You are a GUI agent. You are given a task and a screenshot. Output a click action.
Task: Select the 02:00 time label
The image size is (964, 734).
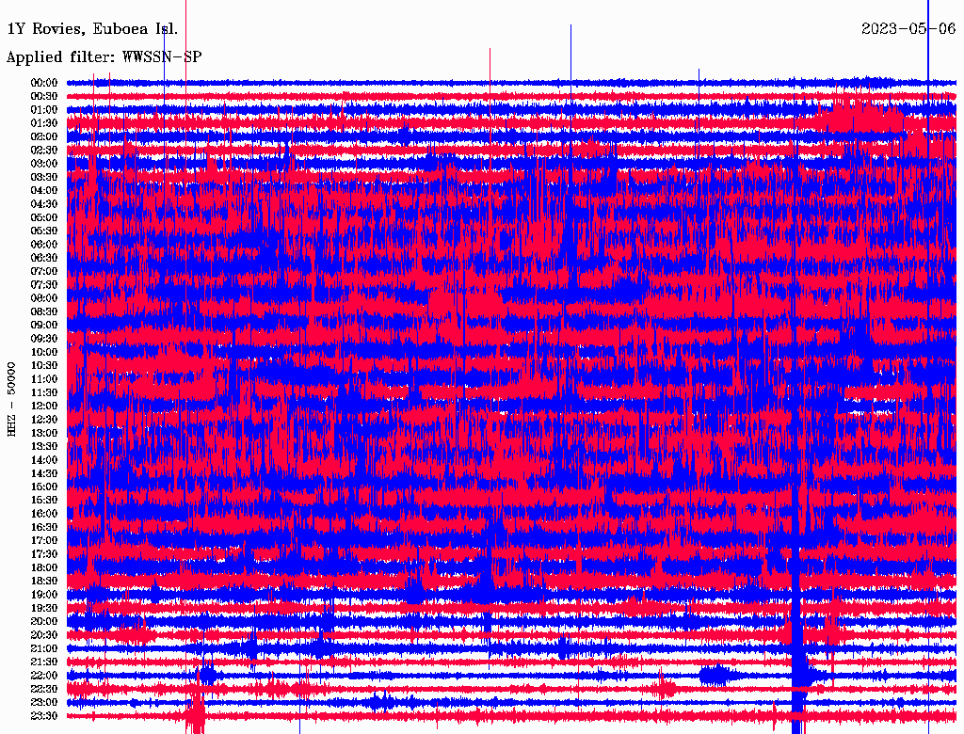point(44,136)
